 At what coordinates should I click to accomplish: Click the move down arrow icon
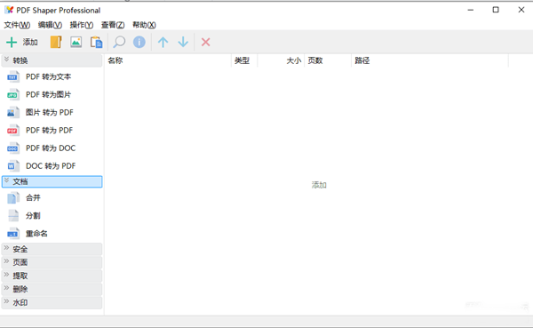coord(183,42)
